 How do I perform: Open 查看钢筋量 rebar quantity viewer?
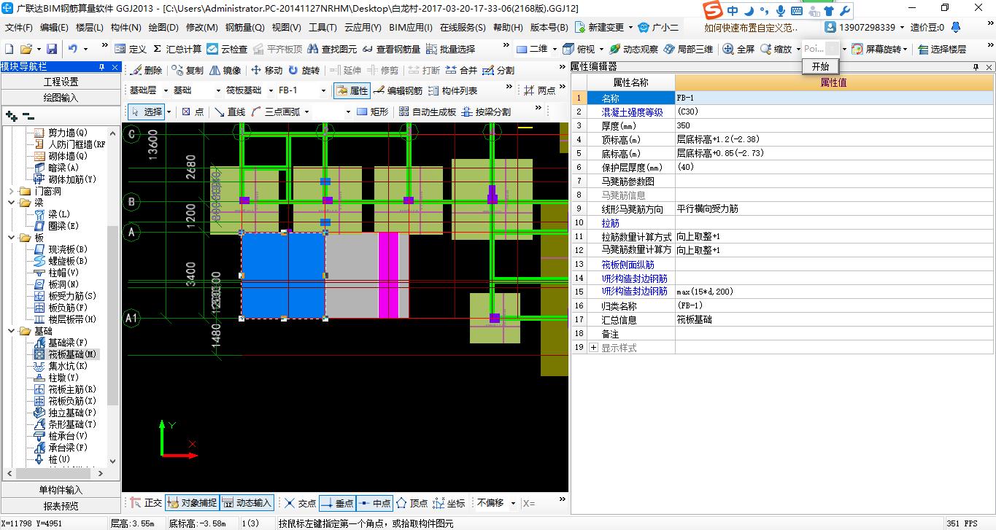click(x=392, y=49)
